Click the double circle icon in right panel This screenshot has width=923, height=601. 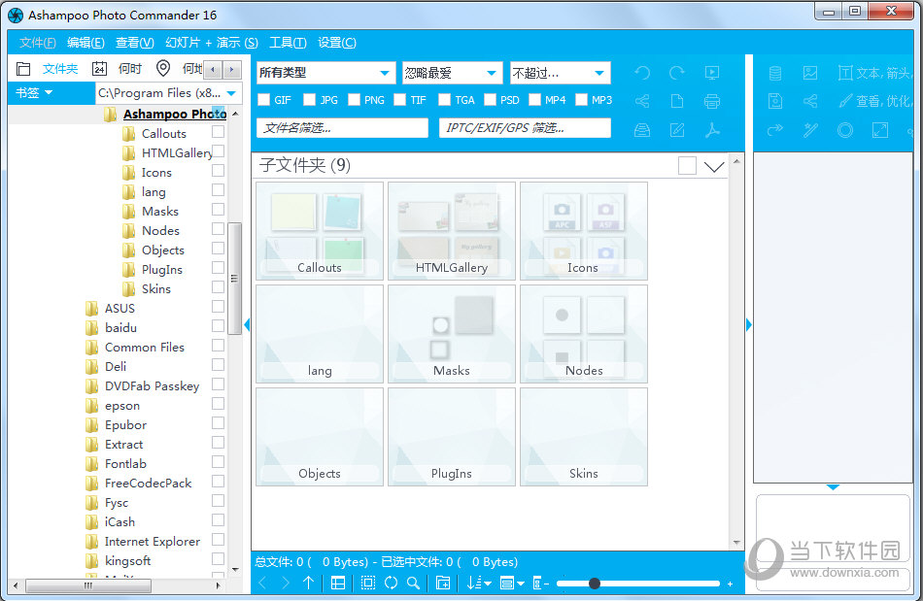coord(845,130)
